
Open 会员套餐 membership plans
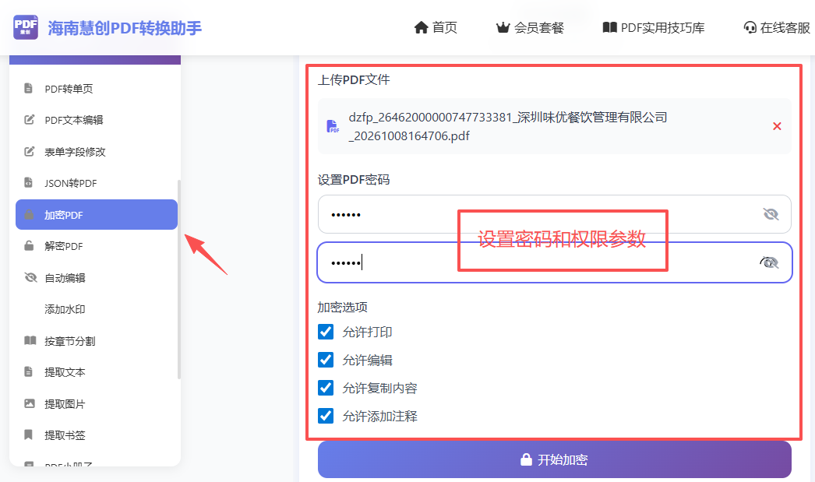pos(530,27)
